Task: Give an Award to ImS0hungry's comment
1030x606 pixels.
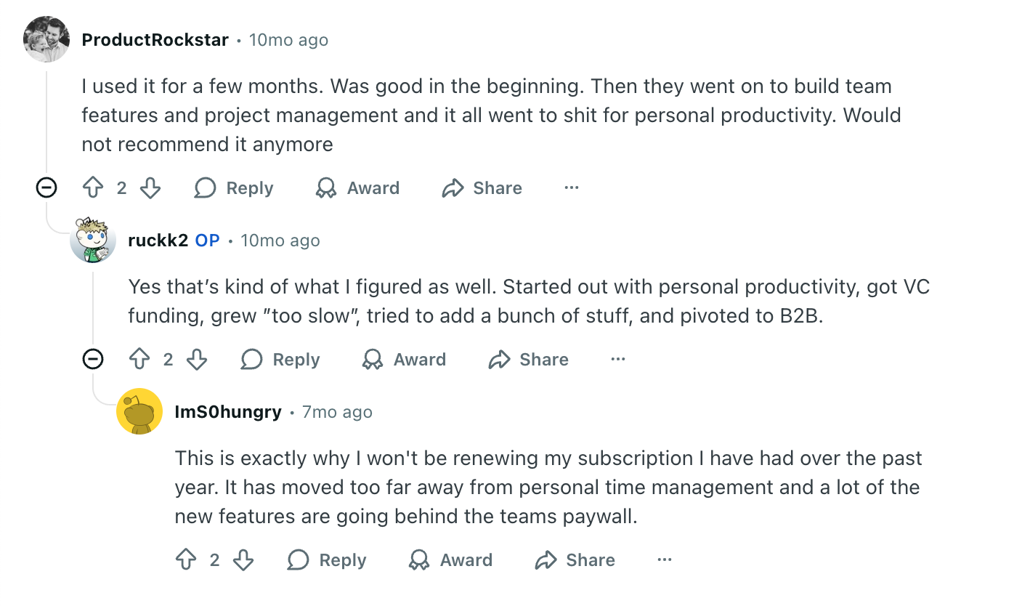Action: [450, 559]
